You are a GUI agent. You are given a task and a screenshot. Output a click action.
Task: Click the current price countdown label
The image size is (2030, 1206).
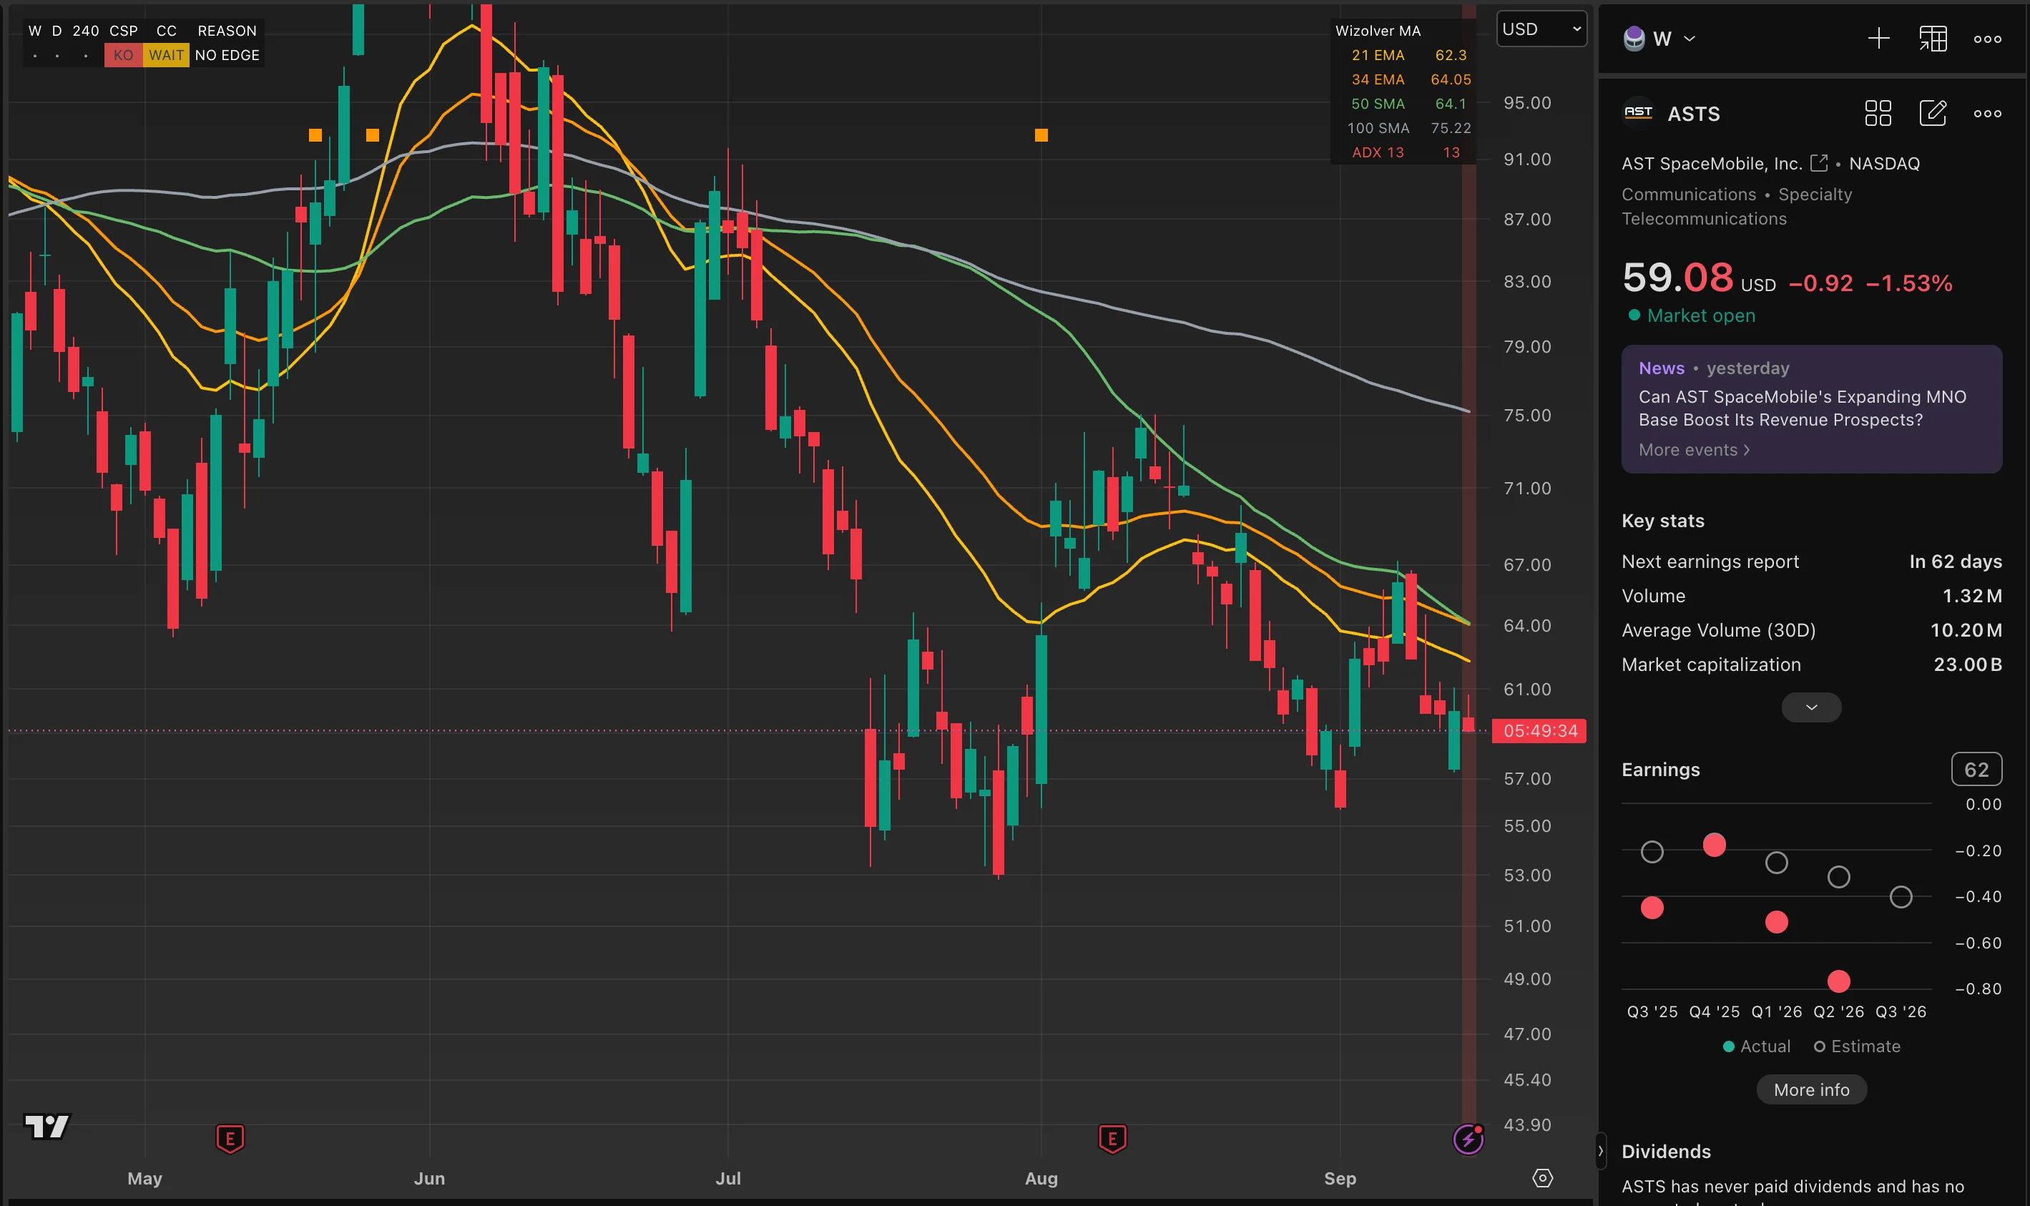coord(1539,730)
